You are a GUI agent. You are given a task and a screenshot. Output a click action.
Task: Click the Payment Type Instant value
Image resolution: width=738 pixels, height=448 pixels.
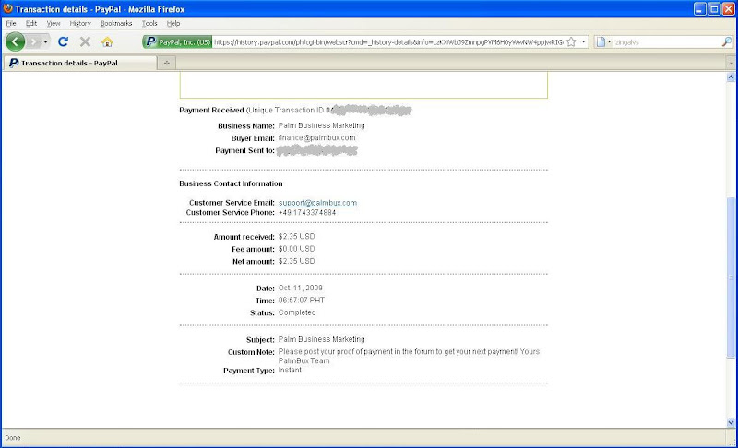tap(290, 370)
